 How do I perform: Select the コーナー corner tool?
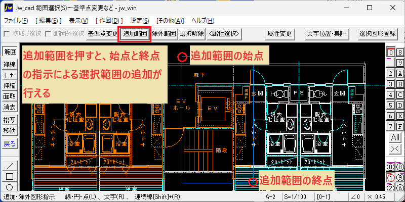(x=10, y=75)
